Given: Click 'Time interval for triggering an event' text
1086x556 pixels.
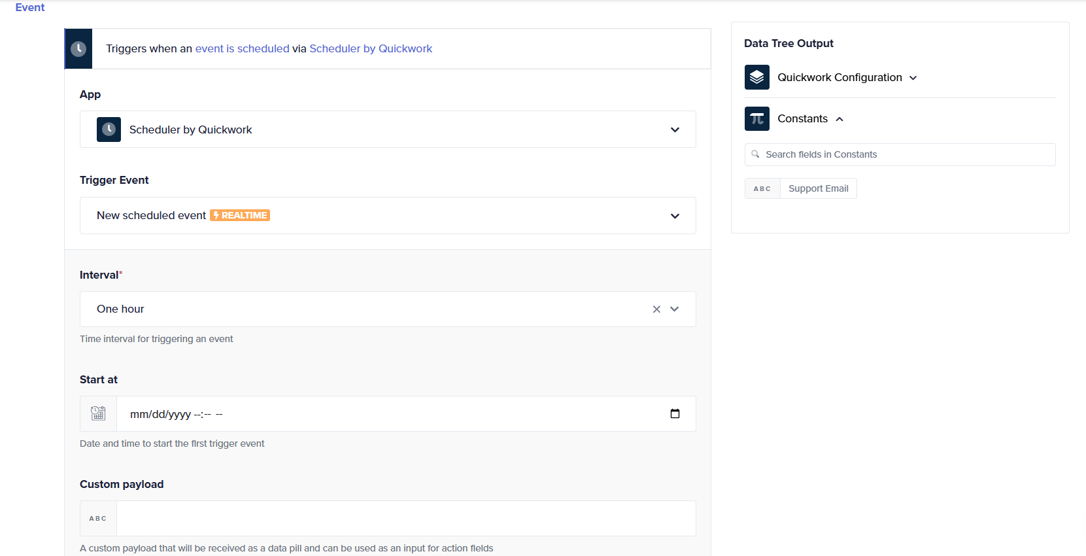Looking at the screenshot, I should click(156, 339).
